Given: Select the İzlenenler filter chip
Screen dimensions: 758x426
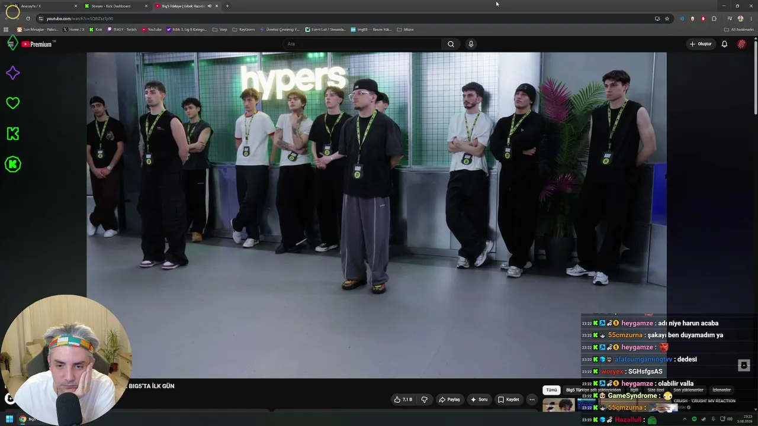Looking at the screenshot, I should (721, 390).
